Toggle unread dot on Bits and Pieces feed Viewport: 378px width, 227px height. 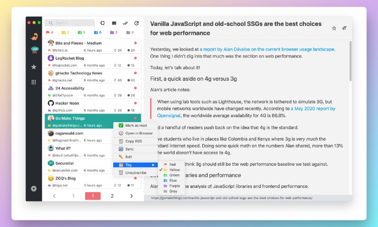pyautogui.click(x=135, y=43)
